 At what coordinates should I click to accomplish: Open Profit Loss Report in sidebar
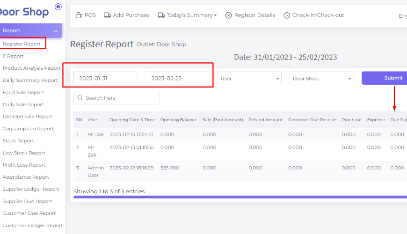(24, 165)
